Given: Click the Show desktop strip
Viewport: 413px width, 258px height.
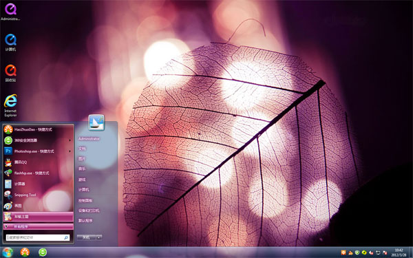Looking at the screenshot, I should (x=411, y=252).
